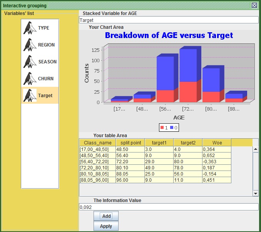Click the target2 column header

(x=188, y=143)
